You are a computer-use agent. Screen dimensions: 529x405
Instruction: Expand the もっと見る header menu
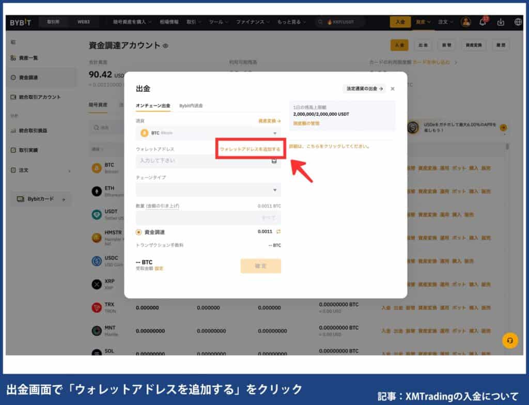tap(291, 22)
